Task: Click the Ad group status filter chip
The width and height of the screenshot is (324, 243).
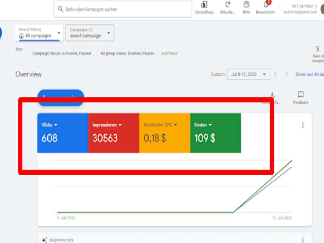Action: click(127, 53)
